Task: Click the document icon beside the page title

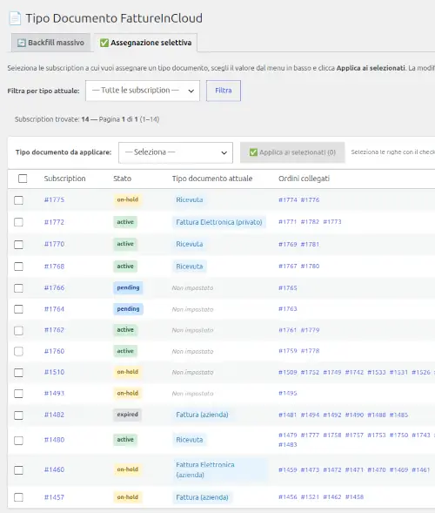Action: pos(15,18)
